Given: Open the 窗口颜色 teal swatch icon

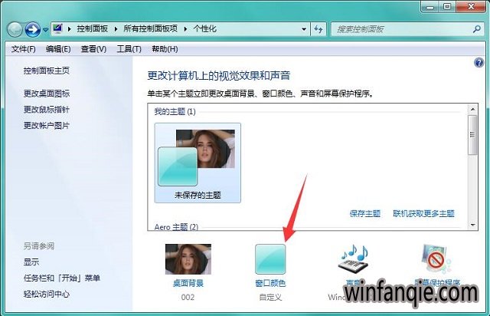Looking at the screenshot, I should [270, 259].
